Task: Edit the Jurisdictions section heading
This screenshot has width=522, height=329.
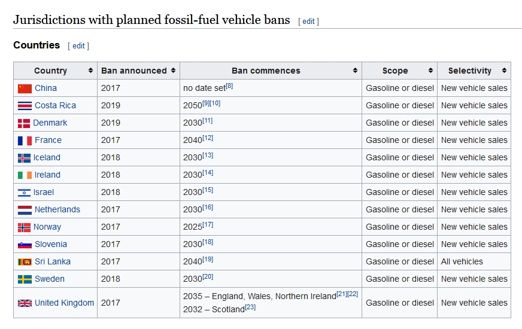Action: (308, 22)
